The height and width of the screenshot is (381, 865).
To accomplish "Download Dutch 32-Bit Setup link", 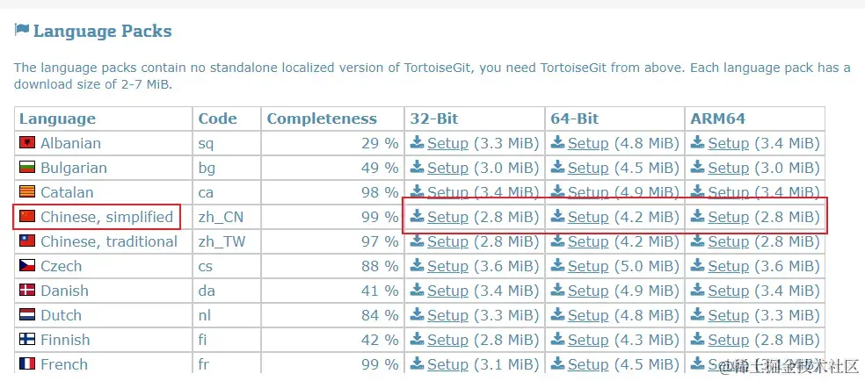I will pyautogui.click(x=447, y=315).
